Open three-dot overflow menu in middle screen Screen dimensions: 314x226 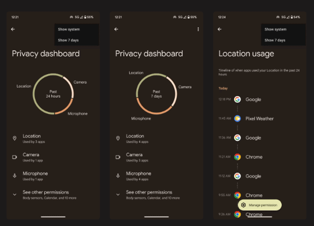(198, 29)
